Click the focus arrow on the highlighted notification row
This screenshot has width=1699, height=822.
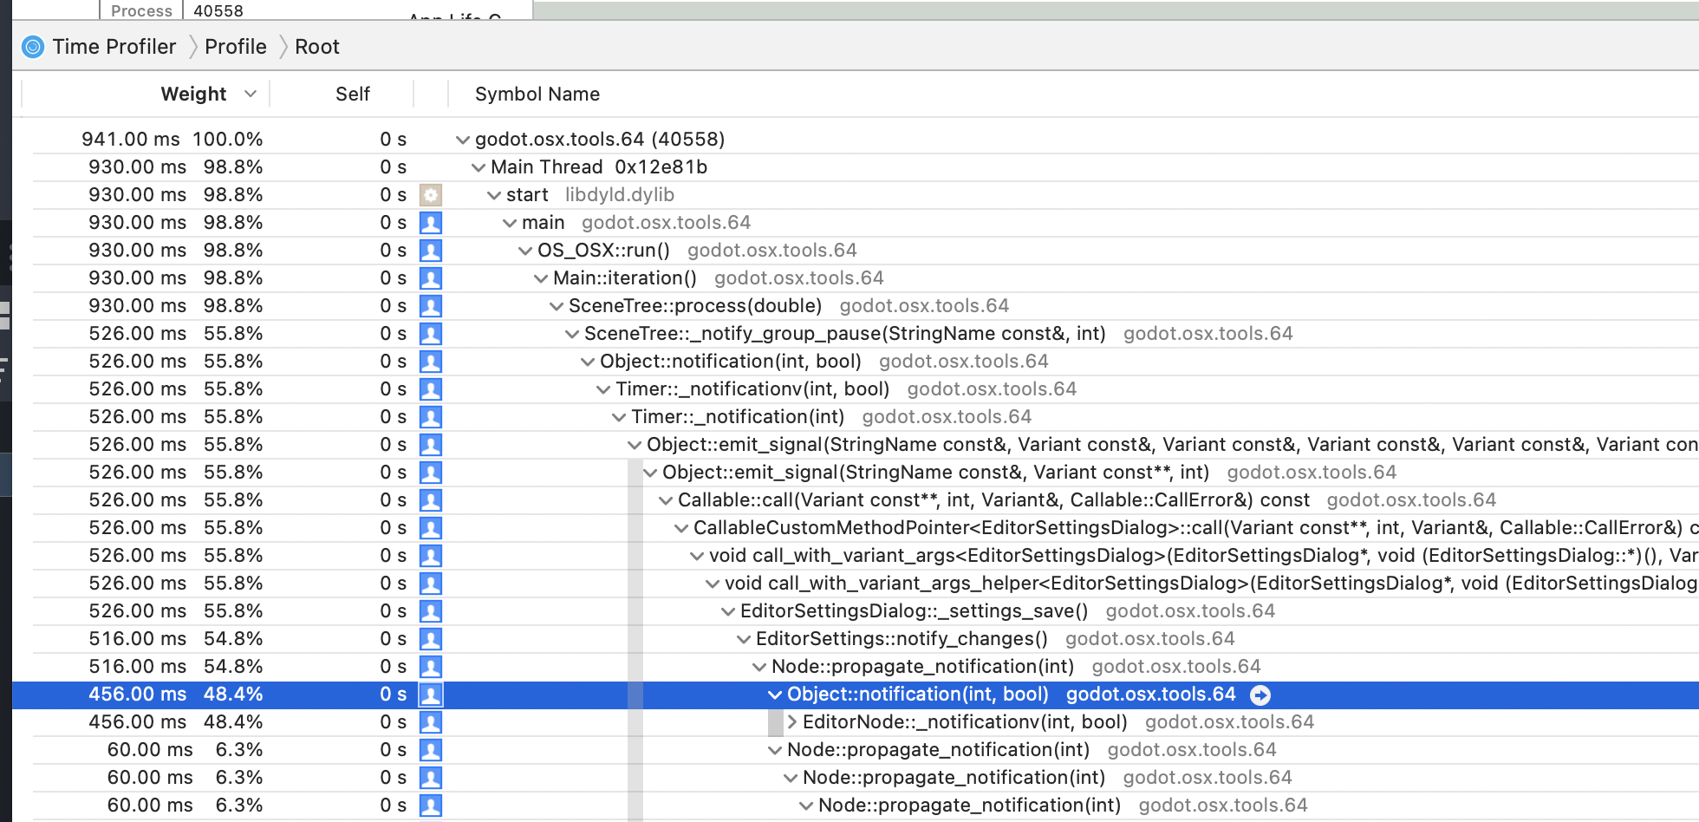1262,695
